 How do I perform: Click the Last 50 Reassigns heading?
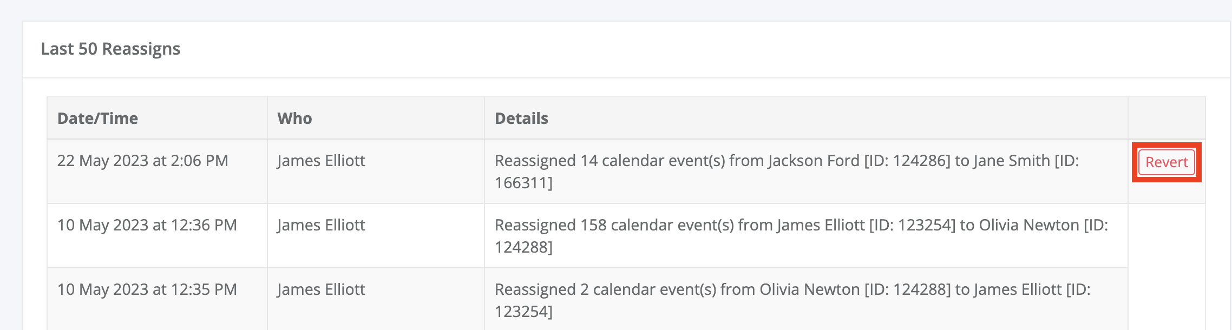(110, 49)
